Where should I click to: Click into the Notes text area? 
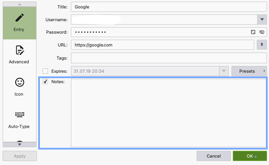[169, 113]
